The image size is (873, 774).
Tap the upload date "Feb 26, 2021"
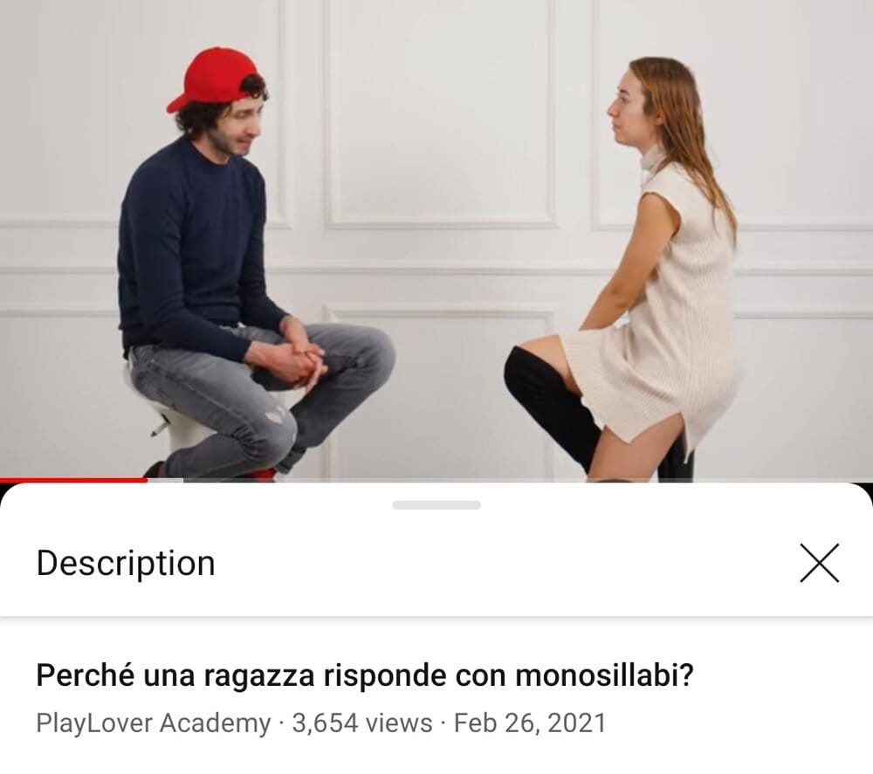530,723
